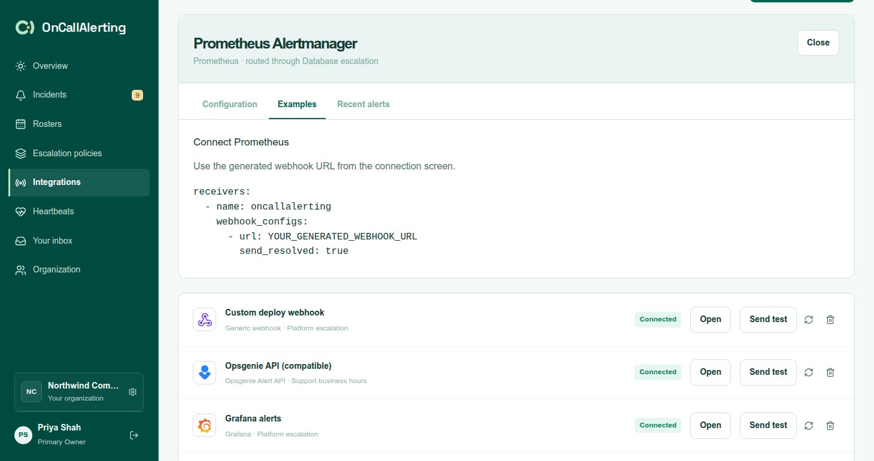Click the Northwind organization switcher card

(x=79, y=392)
